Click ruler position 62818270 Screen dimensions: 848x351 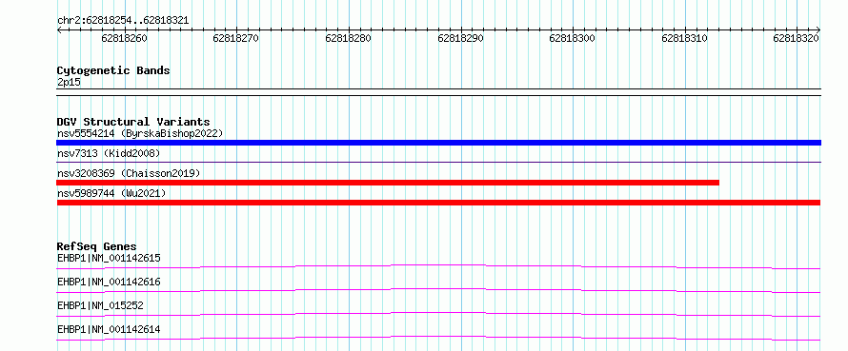235,39
